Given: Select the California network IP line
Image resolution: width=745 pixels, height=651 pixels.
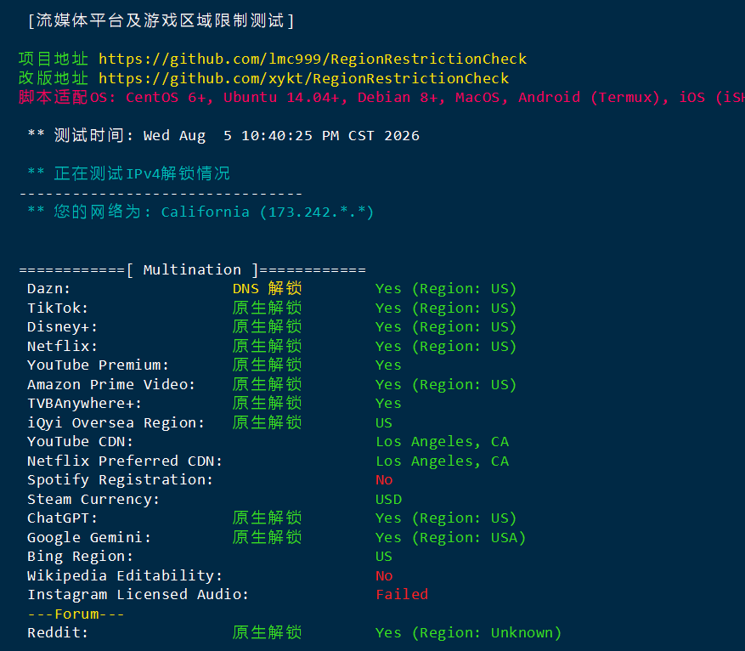Looking at the screenshot, I should pyautogui.click(x=200, y=212).
